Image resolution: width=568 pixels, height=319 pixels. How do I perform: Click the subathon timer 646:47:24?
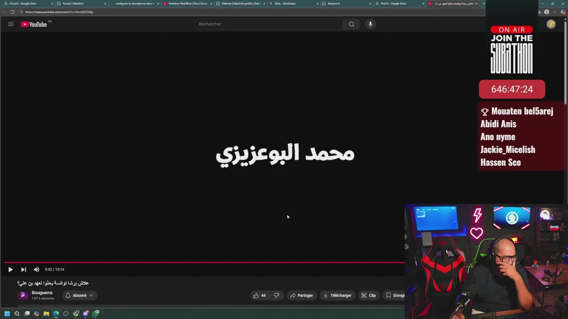[x=512, y=89]
